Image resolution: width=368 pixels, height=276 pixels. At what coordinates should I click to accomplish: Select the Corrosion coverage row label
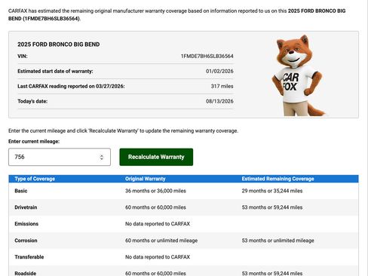[x=26, y=241]
